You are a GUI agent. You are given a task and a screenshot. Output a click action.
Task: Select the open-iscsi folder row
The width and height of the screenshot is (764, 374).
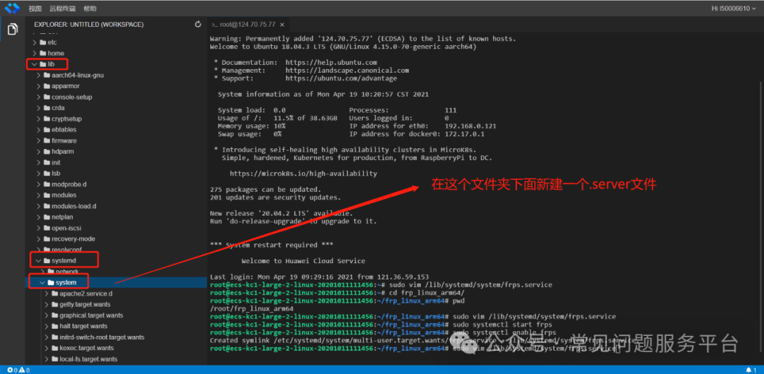tap(116, 228)
